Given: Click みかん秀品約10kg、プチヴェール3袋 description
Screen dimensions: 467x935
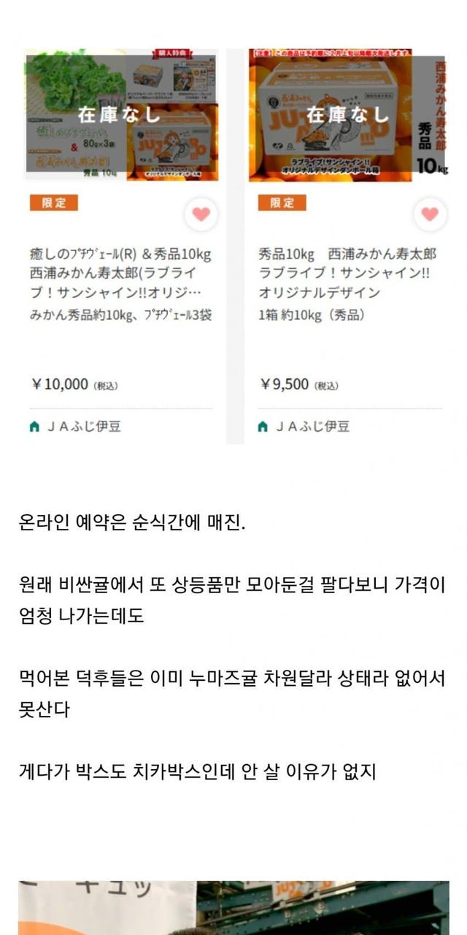Looking at the screenshot, I should 120,316.
